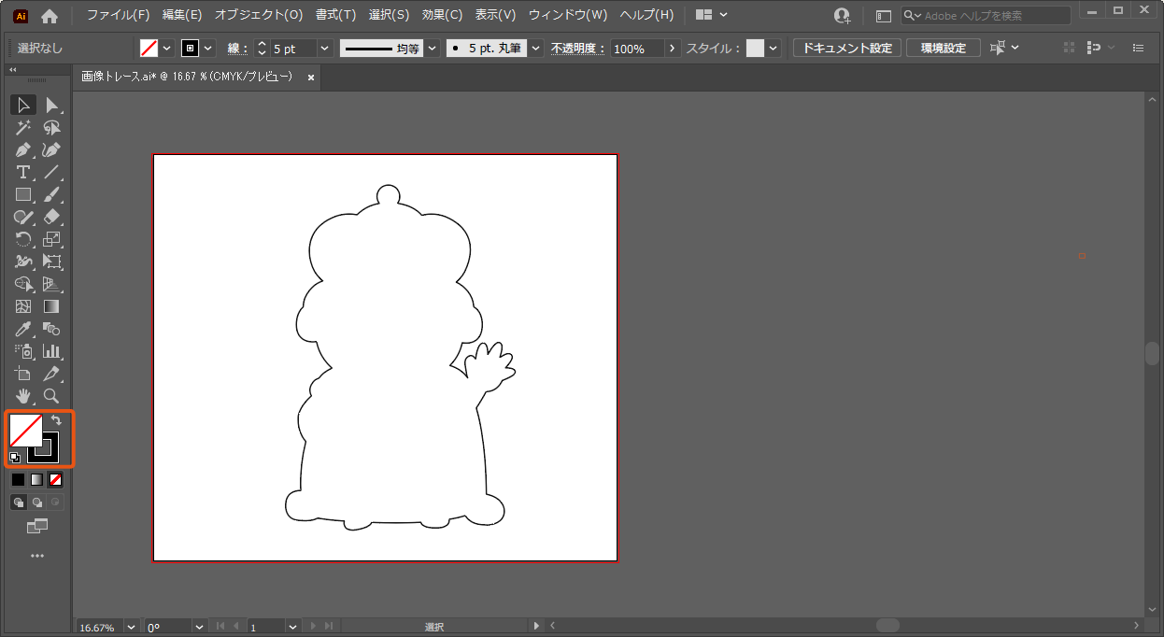
Task: Expand the opacity 100% arrow
Action: click(x=673, y=48)
